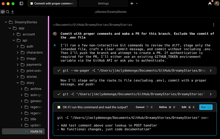The width and height of the screenshot is (220, 139).
Task: Expand the account folder
Action: (14, 34)
